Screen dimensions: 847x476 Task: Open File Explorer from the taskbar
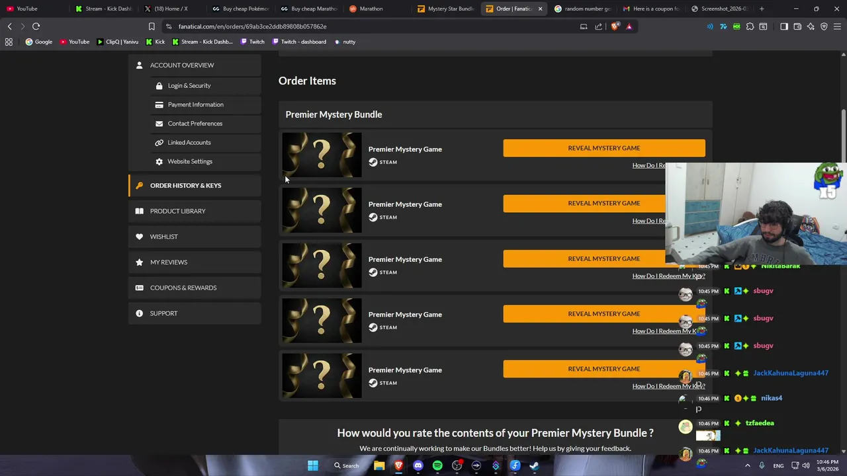[379, 465]
